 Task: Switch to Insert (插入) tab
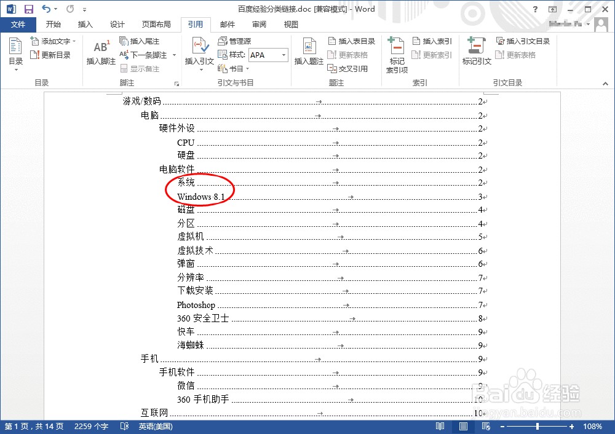(x=85, y=25)
